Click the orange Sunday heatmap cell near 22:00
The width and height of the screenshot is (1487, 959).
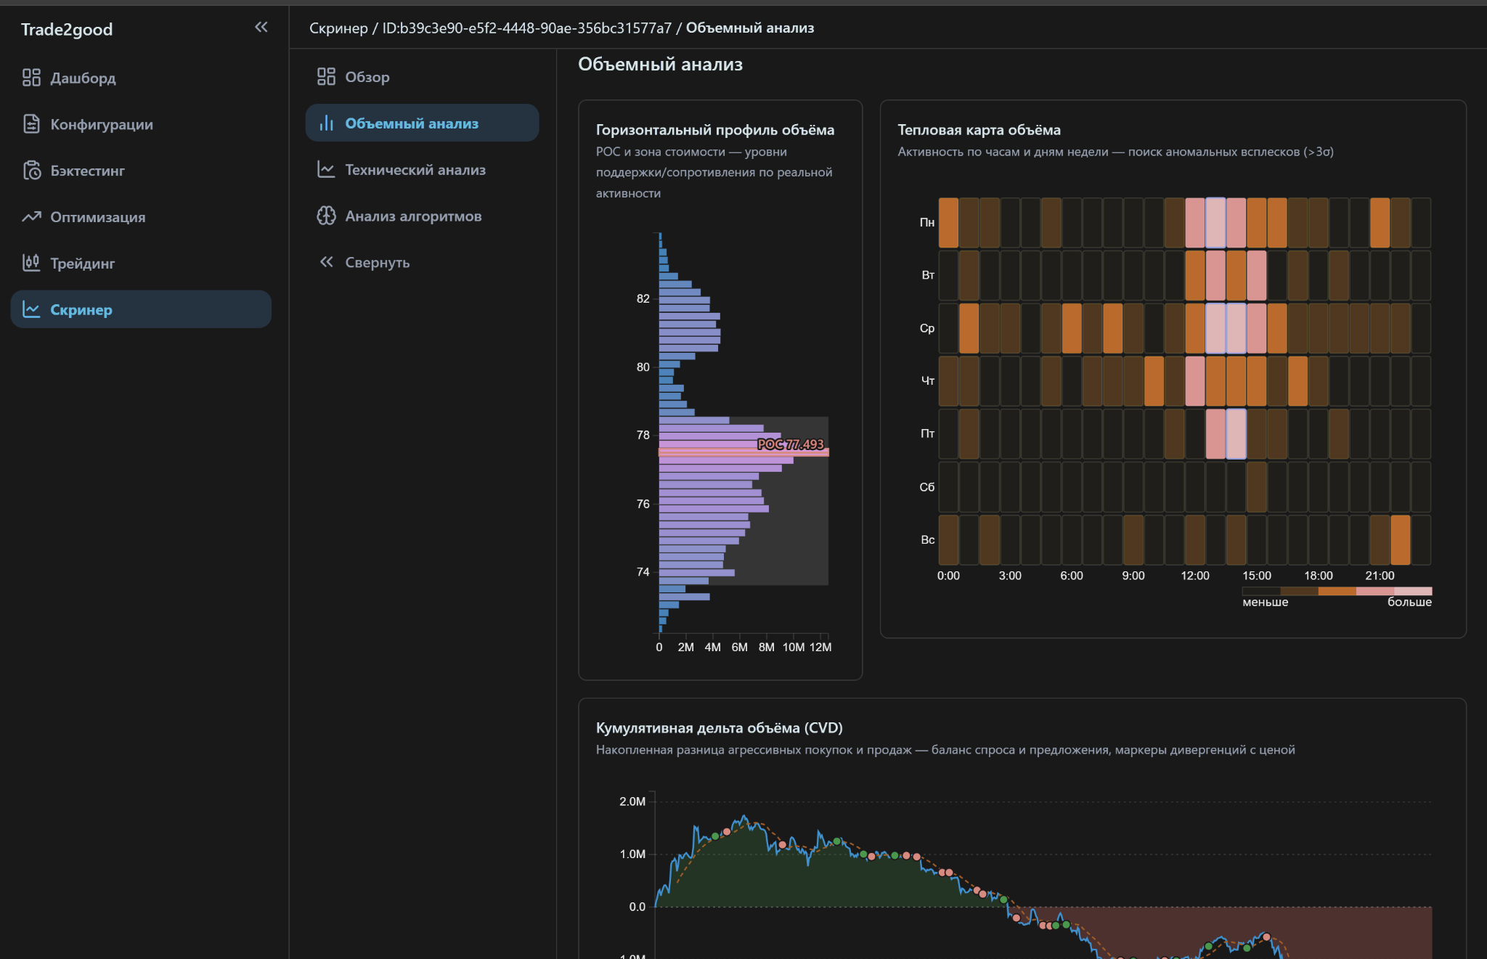[1400, 540]
